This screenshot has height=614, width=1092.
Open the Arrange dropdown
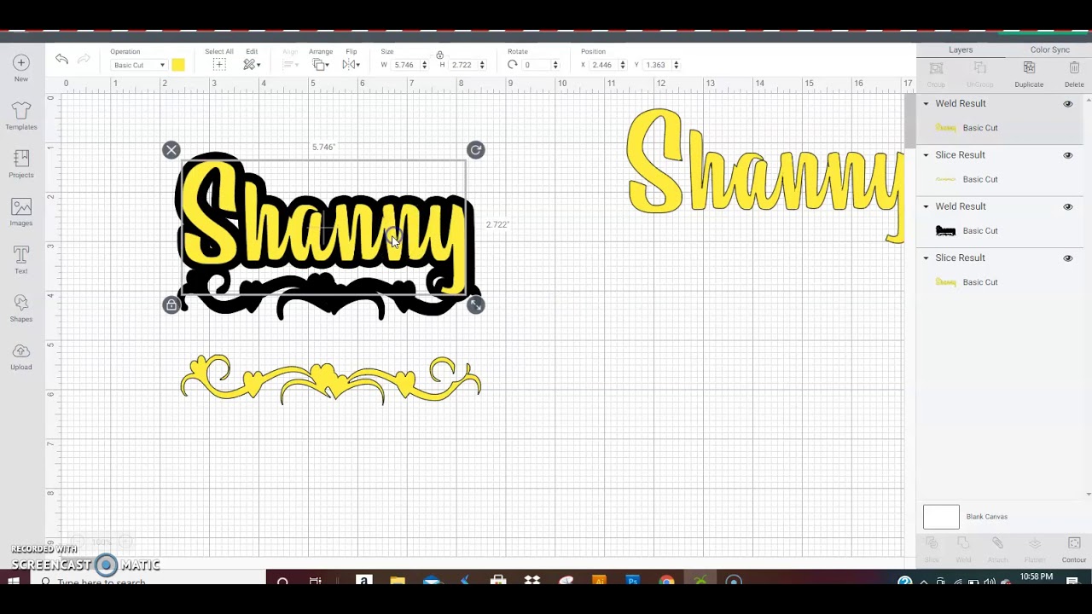click(321, 65)
